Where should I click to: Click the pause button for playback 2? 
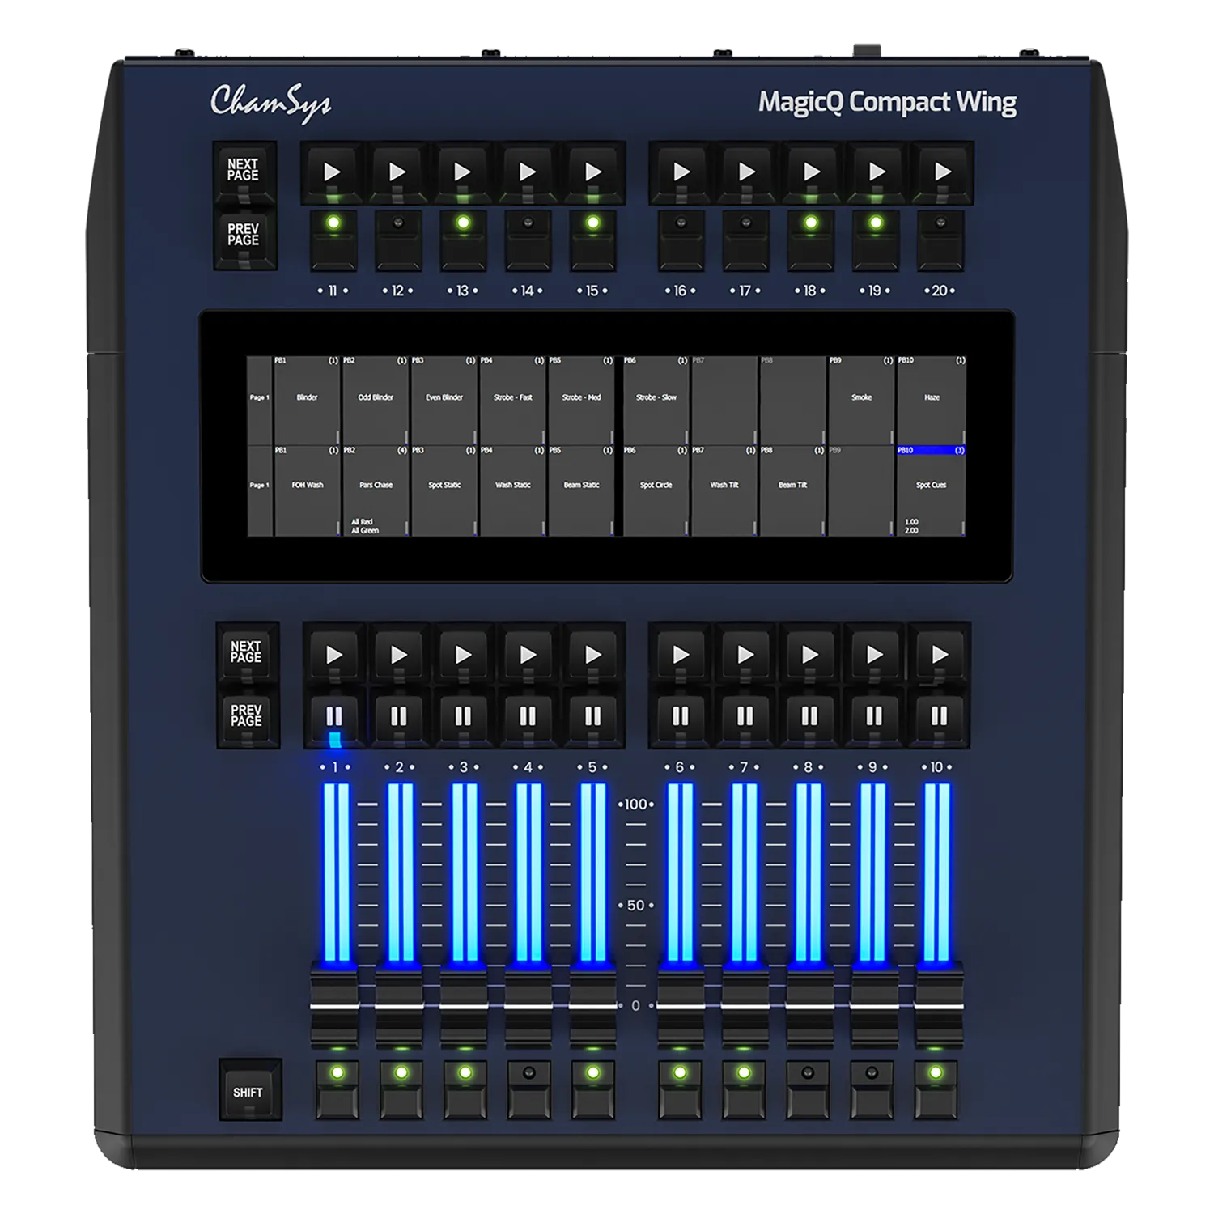coord(398,717)
